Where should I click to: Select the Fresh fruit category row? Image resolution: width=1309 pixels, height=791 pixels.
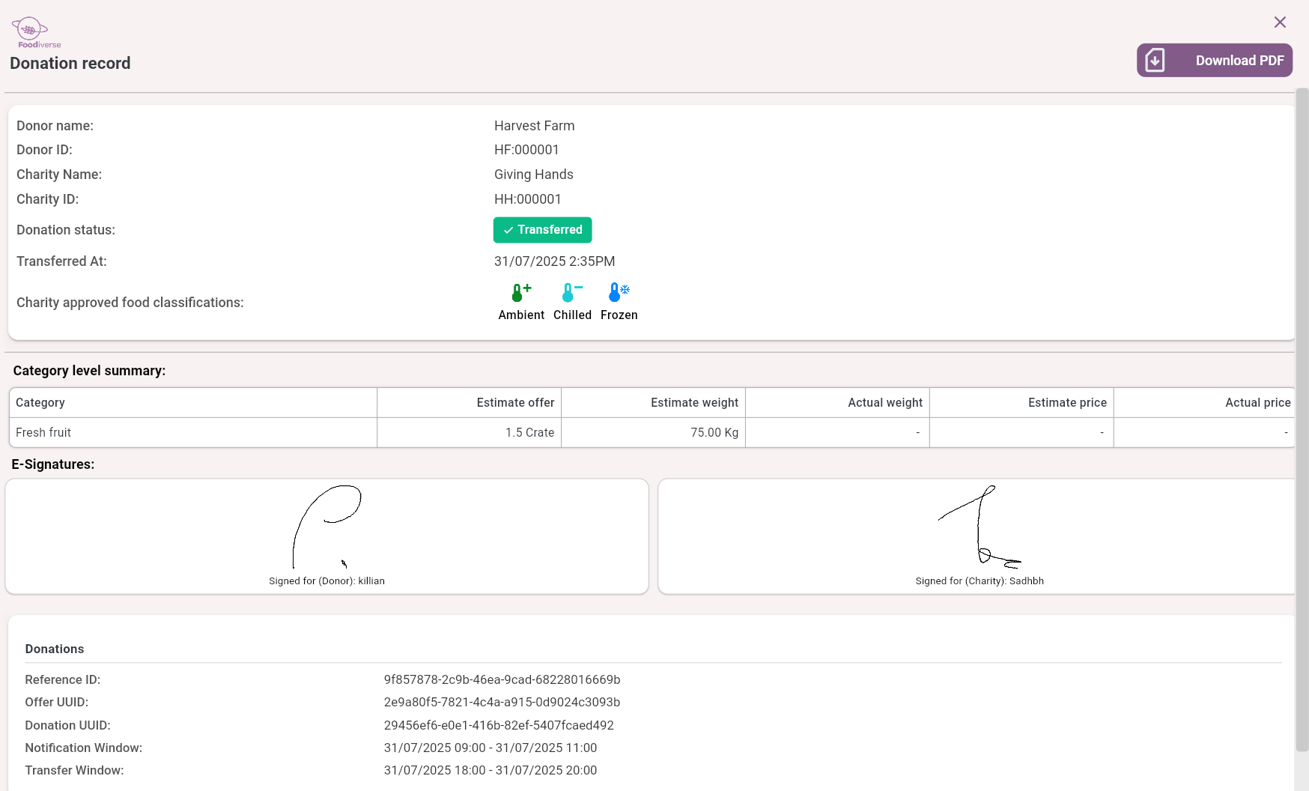tap(43, 433)
